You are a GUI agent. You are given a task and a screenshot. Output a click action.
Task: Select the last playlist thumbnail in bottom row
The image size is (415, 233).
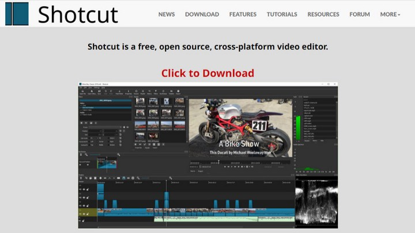tap(153, 136)
